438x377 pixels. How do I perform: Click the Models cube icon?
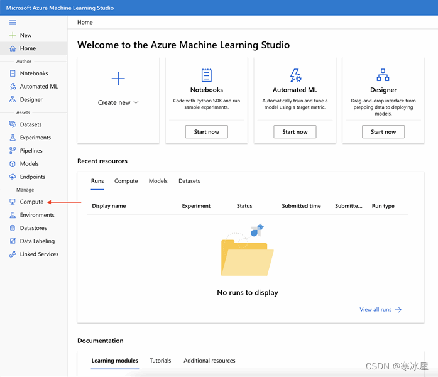[x=13, y=163]
